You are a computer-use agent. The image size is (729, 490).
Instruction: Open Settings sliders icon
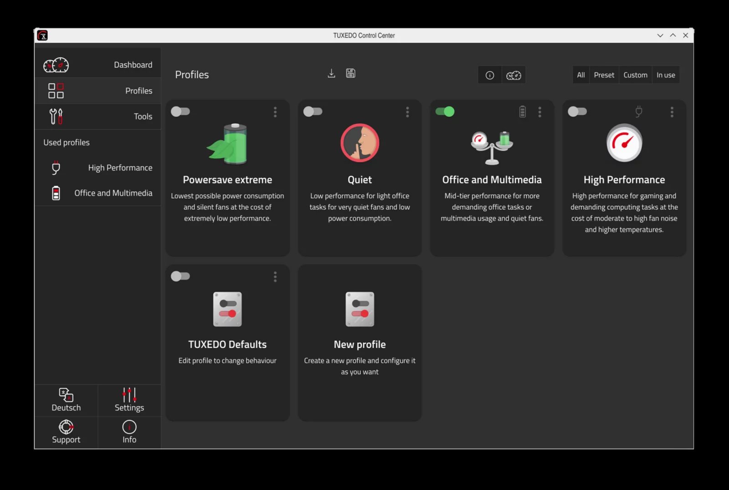coord(129,395)
